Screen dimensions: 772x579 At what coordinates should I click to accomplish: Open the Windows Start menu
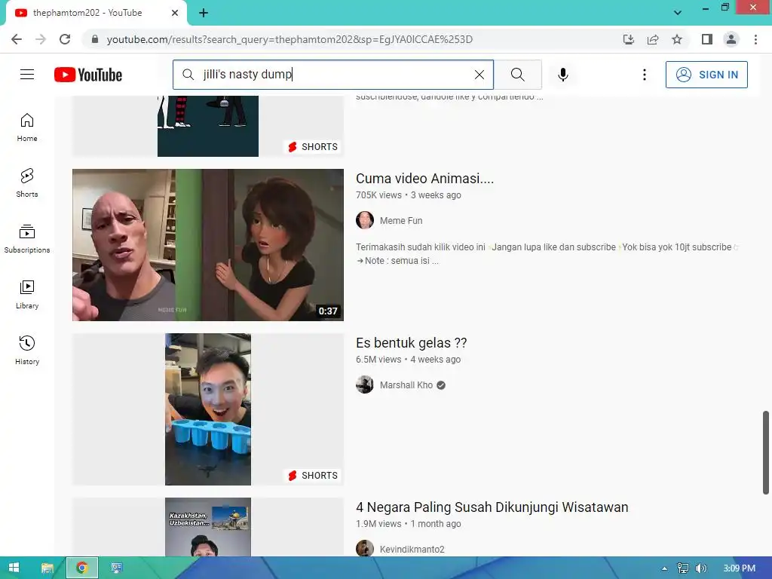(x=14, y=568)
